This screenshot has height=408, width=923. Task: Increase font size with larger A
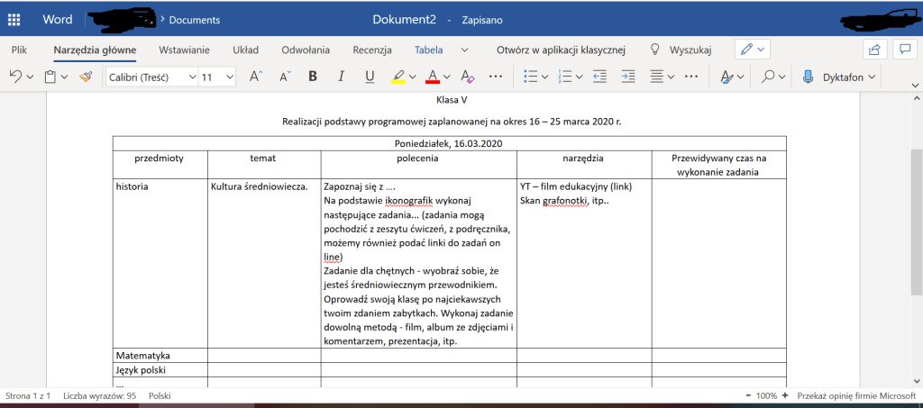tap(255, 77)
